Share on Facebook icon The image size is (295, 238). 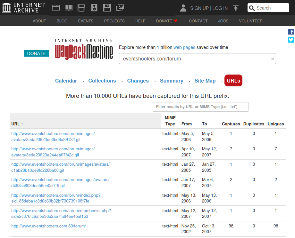pos(291,32)
